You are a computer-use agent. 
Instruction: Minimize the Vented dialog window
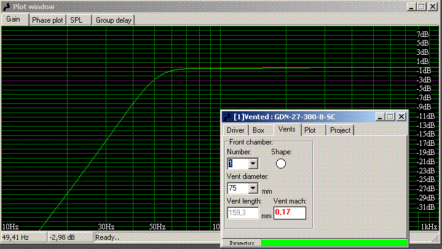tap(381, 116)
